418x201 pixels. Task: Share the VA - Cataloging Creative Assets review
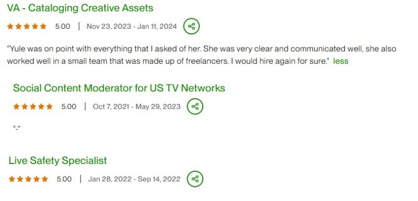(191, 26)
